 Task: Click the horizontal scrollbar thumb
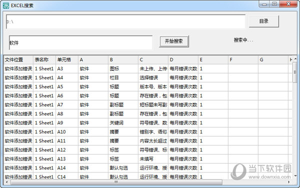116,182
